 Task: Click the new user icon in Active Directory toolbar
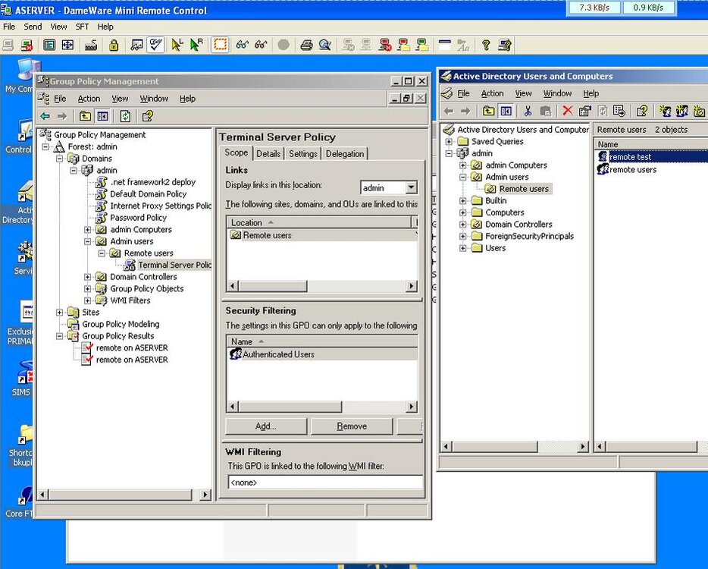click(x=665, y=111)
